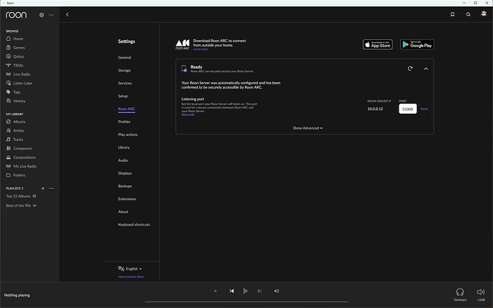The width and height of the screenshot is (493, 308).
Task: Open Tambaqui headphones zone icon
Action: (x=460, y=292)
